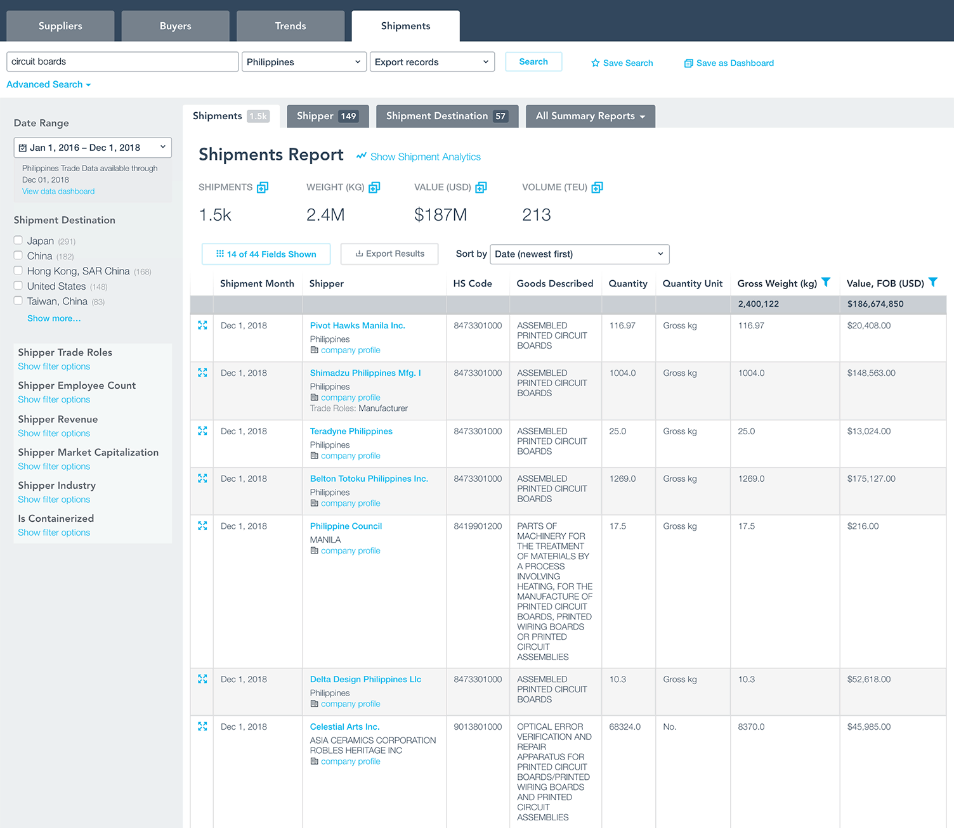Expand the Belton Totoku shipment row

[x=202, y=479]
